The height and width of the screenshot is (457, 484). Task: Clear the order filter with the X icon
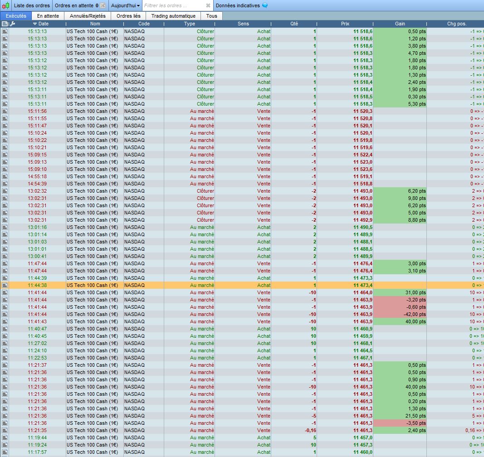(x=208, y=5)
